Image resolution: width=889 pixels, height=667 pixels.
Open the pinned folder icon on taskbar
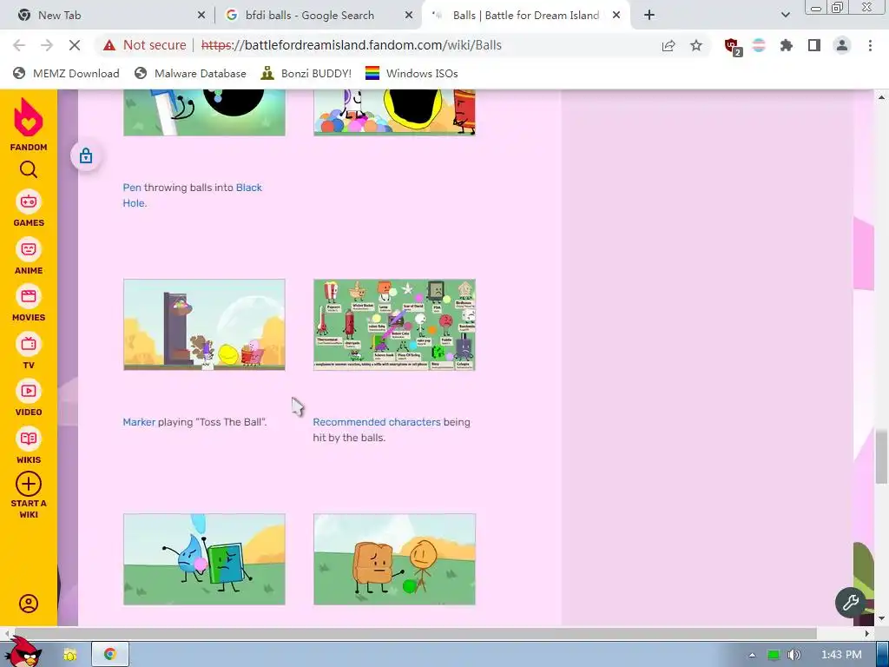pyautogui.click(x=69, y=655)
